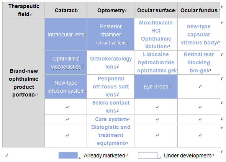Image resolution: width=226 pixels, height=162 pixels.
Task: Select the new-type capsular vitreous body cell
Action: pyautogui.click(x=199, y=34)
